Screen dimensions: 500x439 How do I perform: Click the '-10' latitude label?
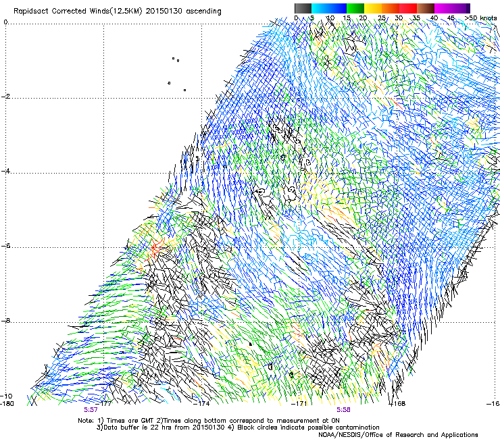[x=6, y=396]
